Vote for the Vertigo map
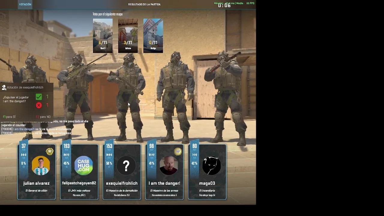384x216 pixels. pyautogui.click(x=153, y=36)
